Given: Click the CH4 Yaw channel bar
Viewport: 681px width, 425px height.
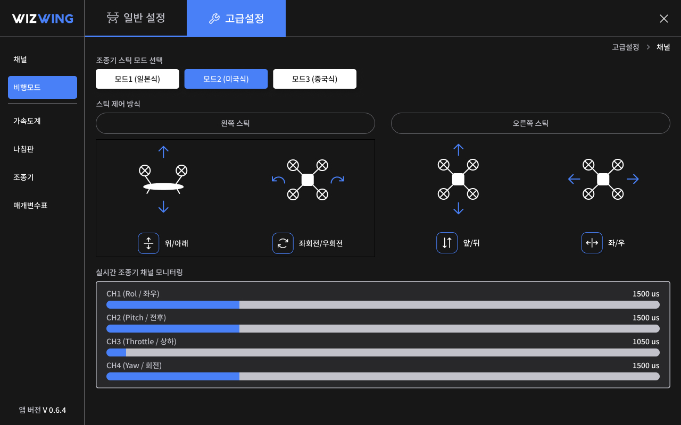Looking at the screenshot, I should point(383,377).
